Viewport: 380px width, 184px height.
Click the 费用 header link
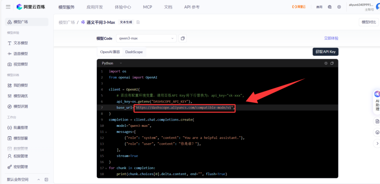click(319, 7)
